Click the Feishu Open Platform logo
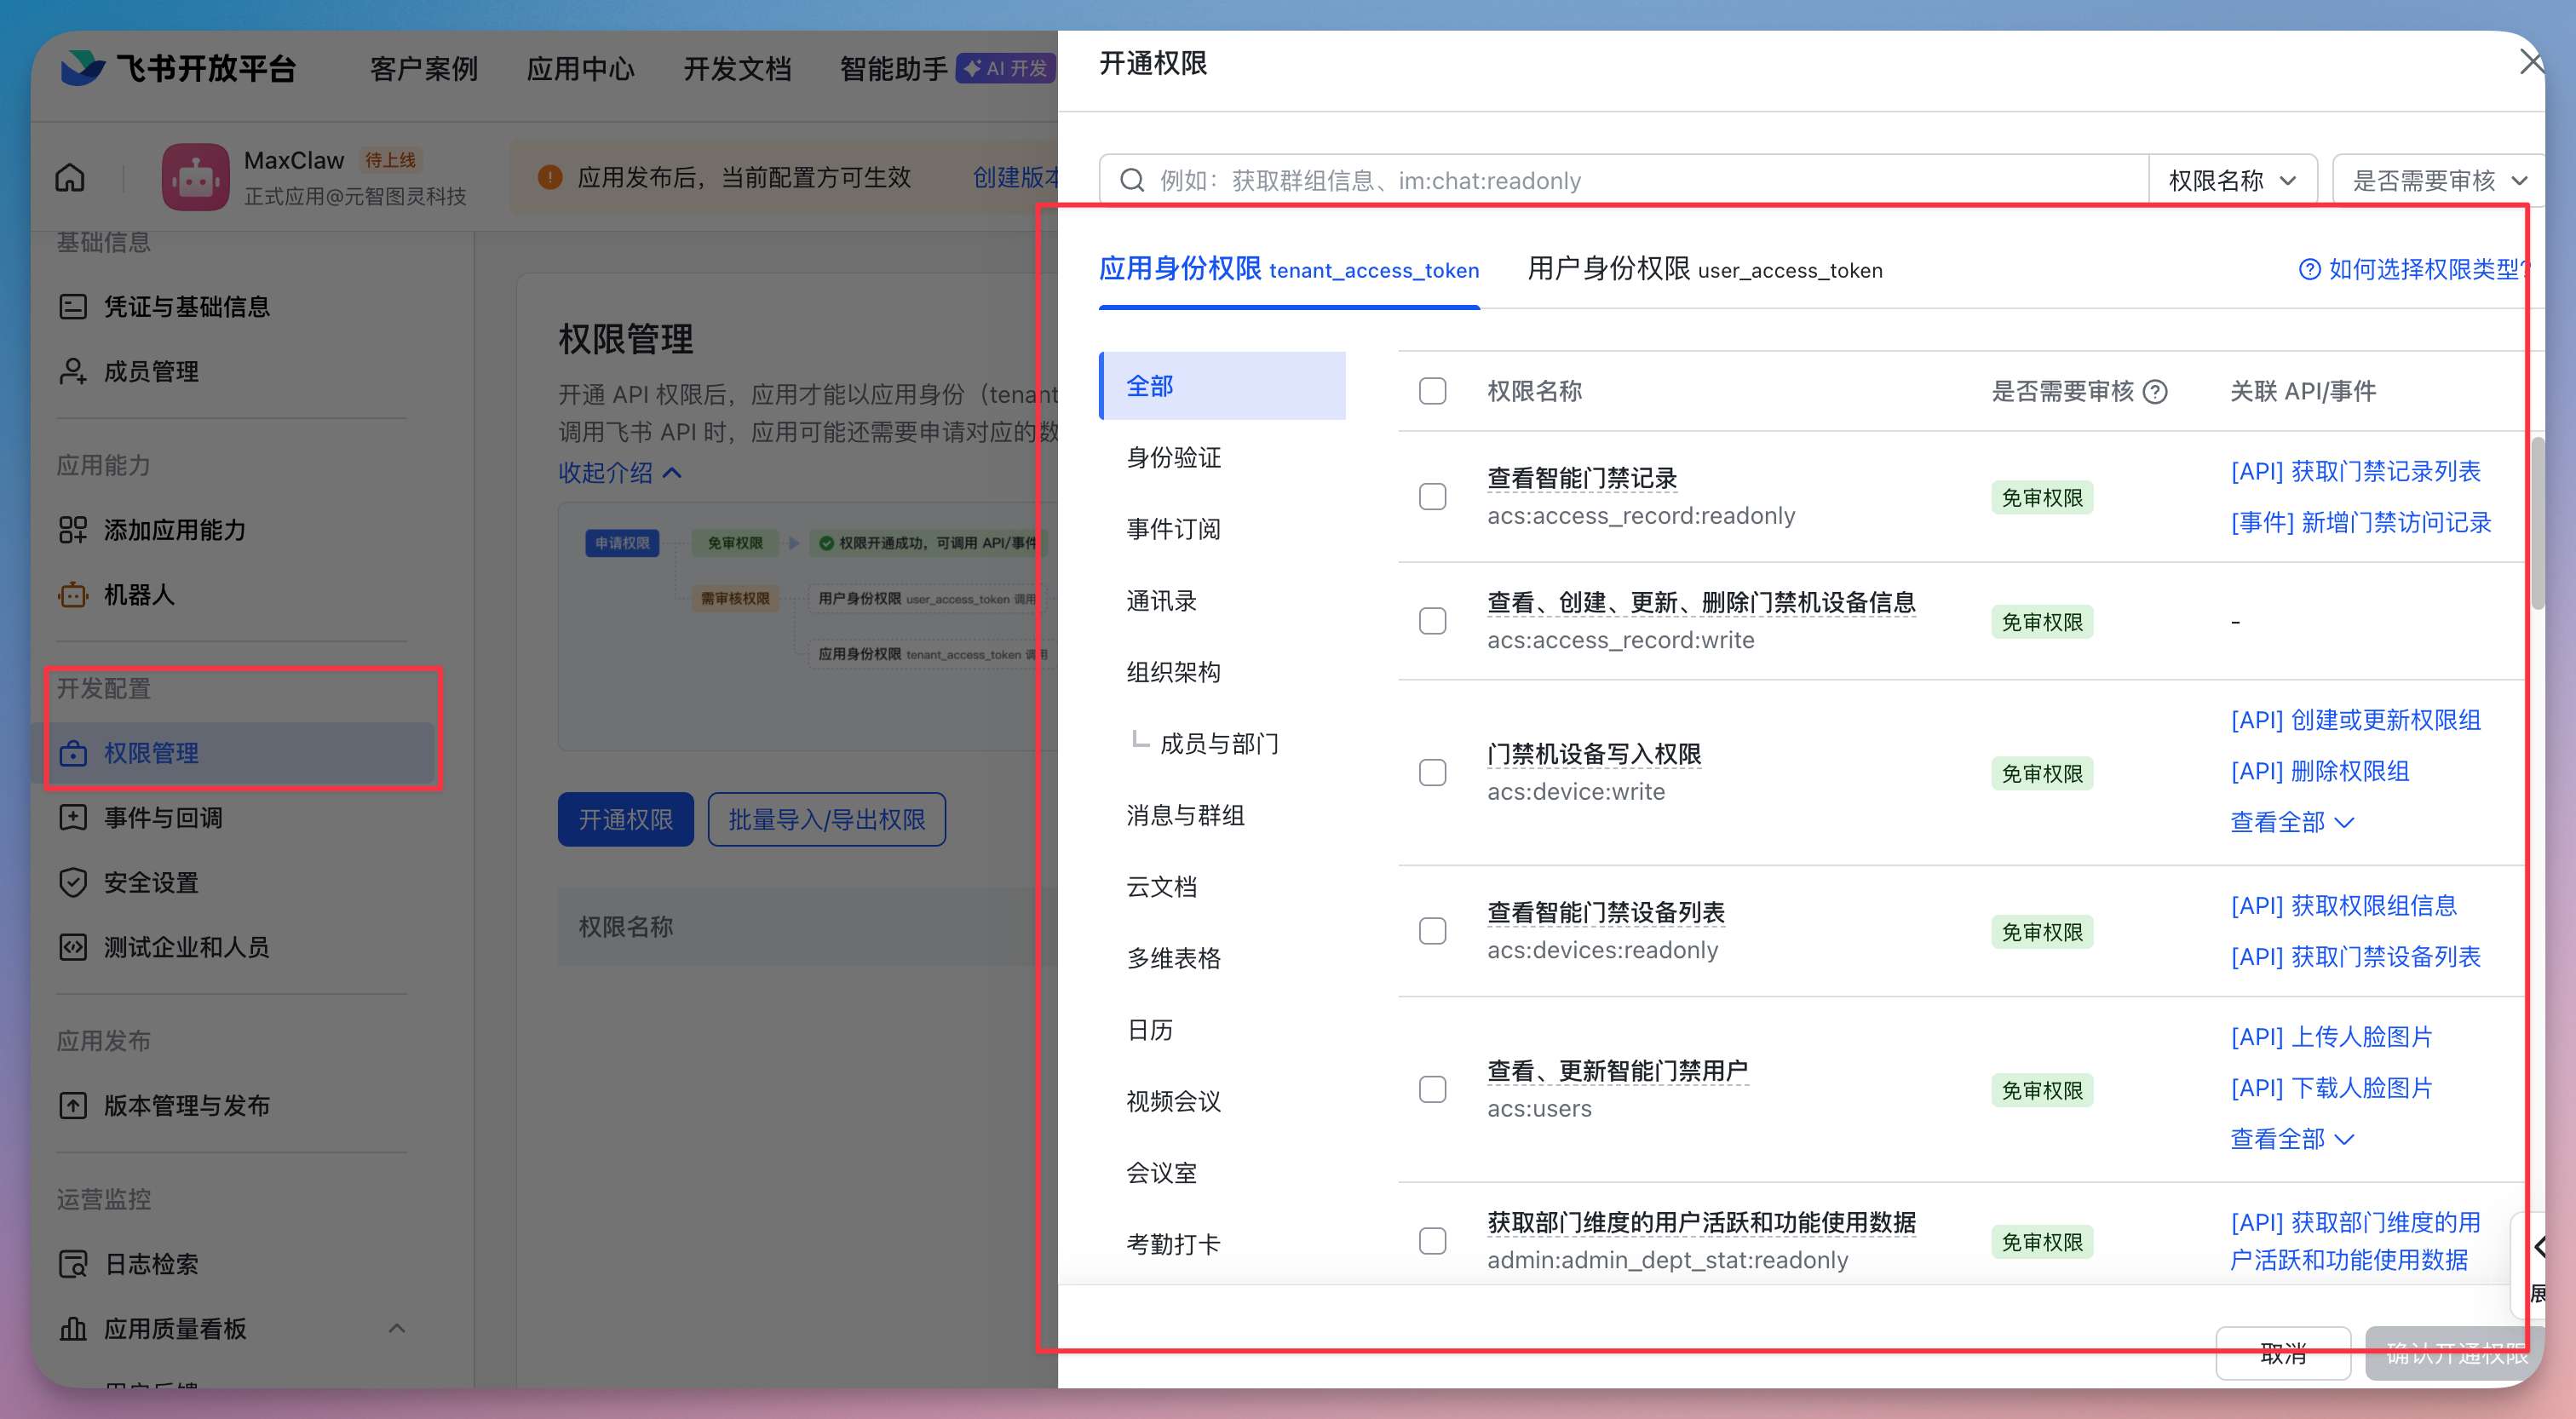2576x1419 pixels. 178,68
